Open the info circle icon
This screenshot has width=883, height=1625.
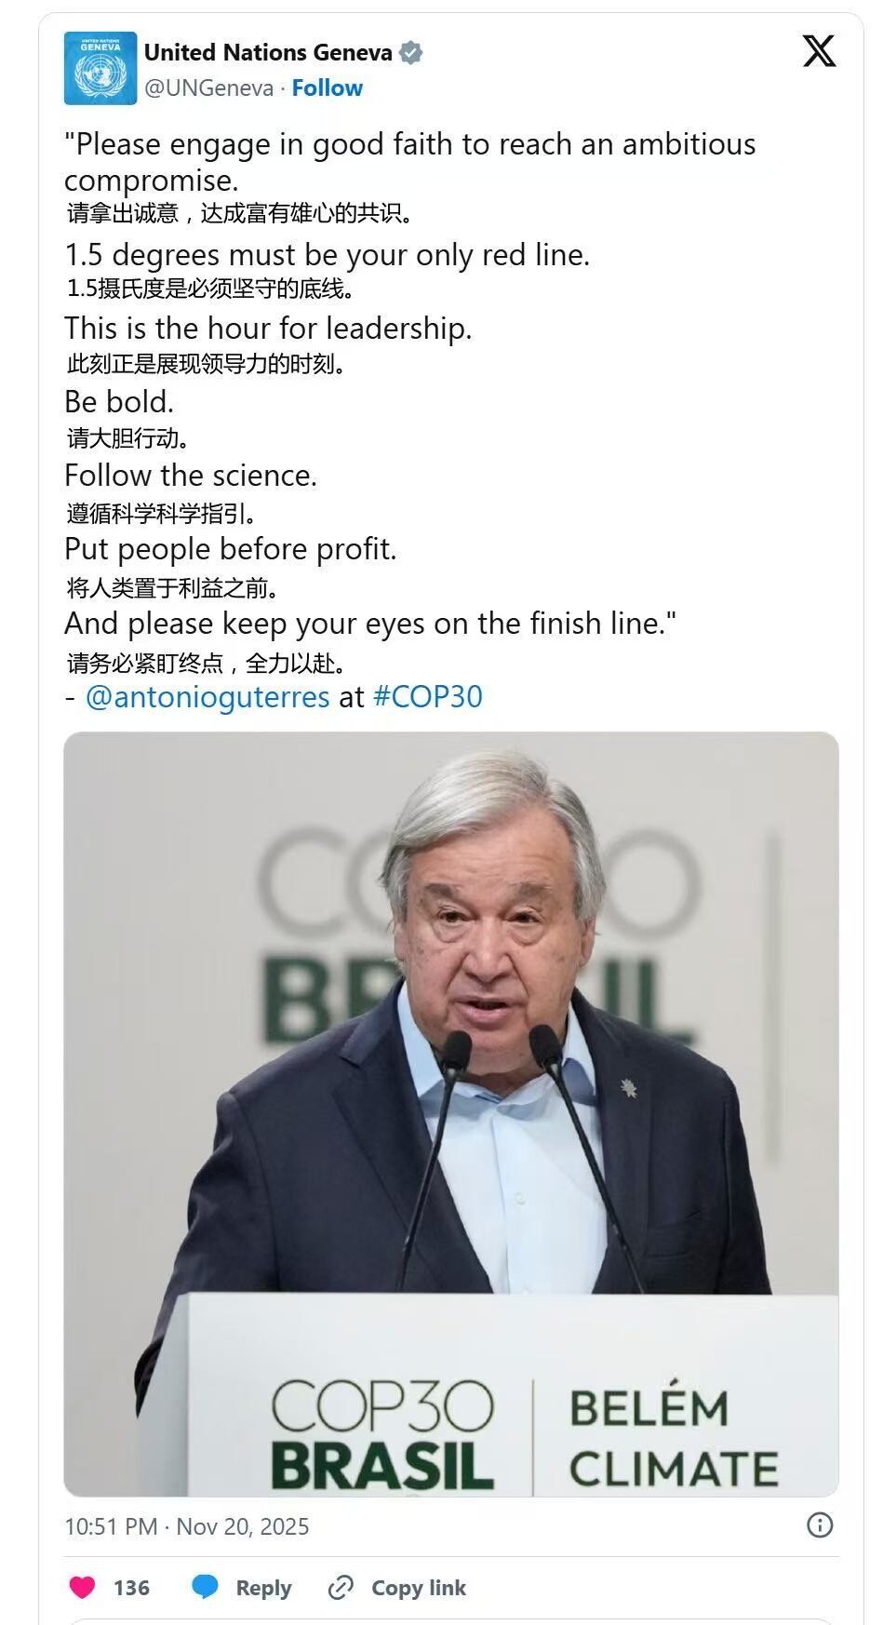[x=819, y=1525]
